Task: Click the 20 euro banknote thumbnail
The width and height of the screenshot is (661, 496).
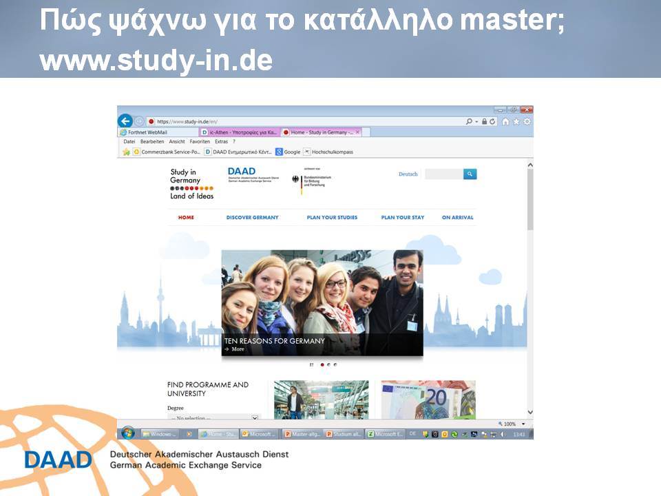Action: (428, 400)
